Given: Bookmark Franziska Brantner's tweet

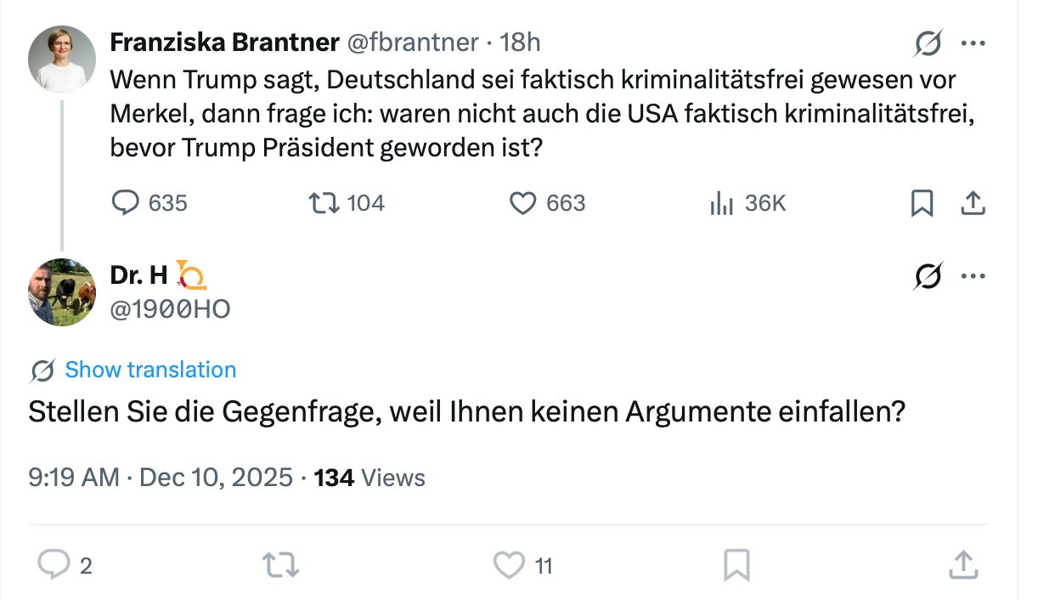Looking at the screenshot, I should coord(922,203).
